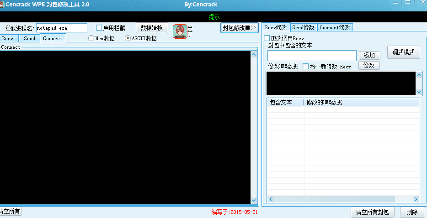Click the 添加 add button
Image resolution: width=427 pixels, height=218 pixels.
[x=369, y=55]
